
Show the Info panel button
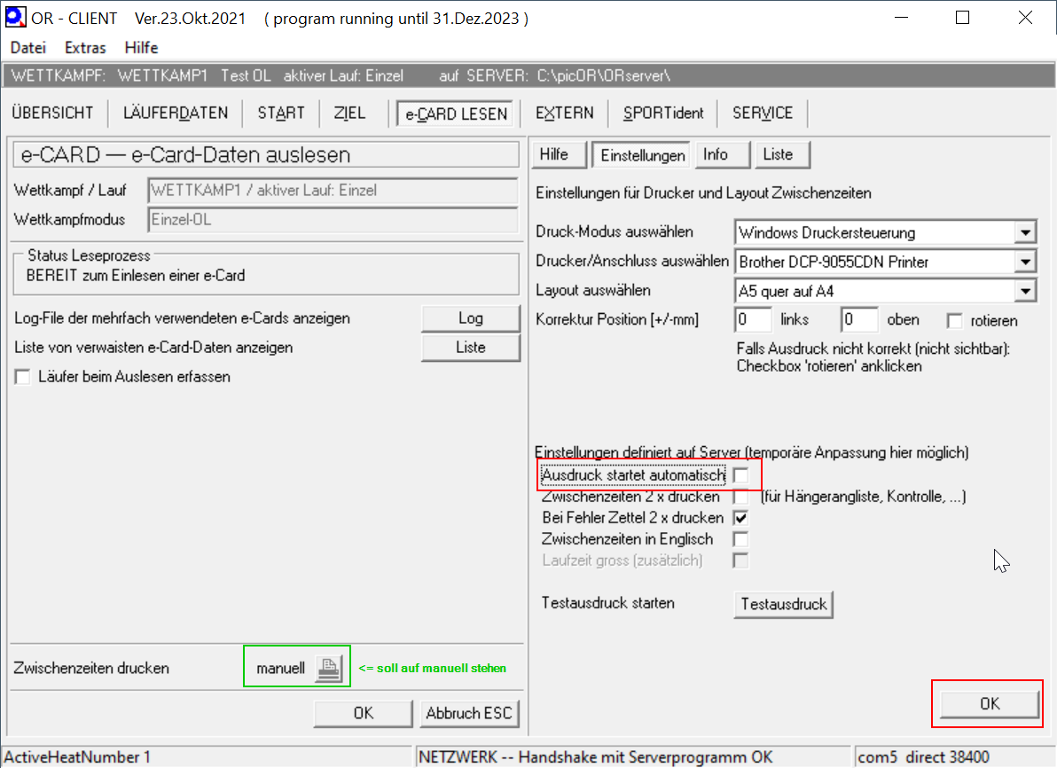[716, 154]
